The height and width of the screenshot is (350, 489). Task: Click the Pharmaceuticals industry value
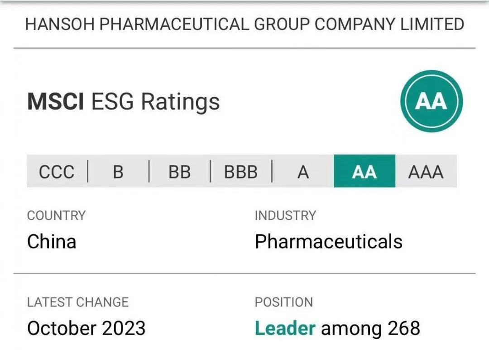[328, 242]
